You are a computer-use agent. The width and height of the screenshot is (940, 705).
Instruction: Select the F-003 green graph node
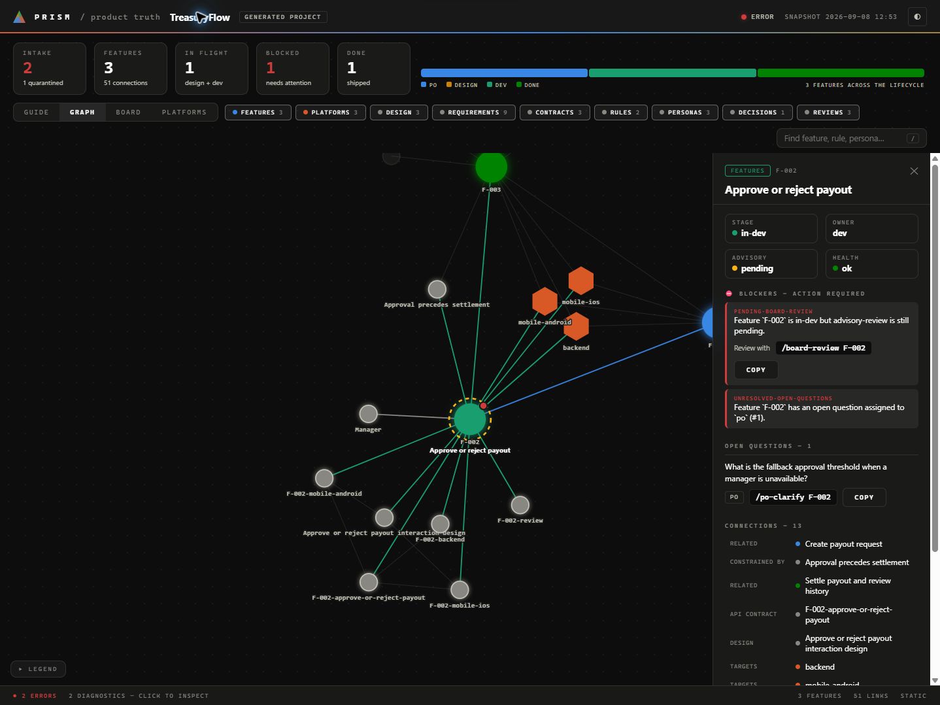click(x=491, y=167)
